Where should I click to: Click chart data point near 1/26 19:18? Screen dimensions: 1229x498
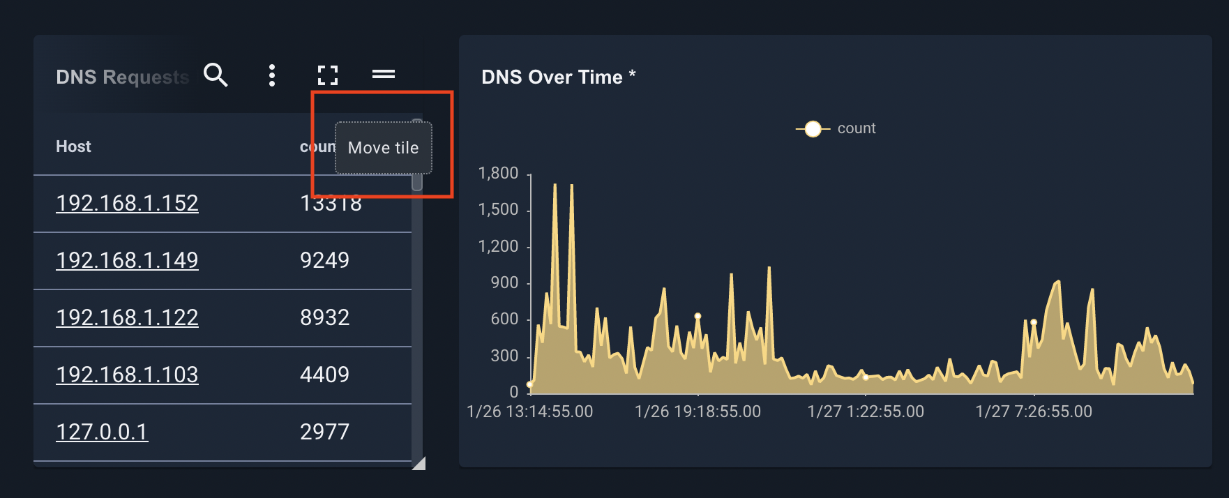coord(698,316)
